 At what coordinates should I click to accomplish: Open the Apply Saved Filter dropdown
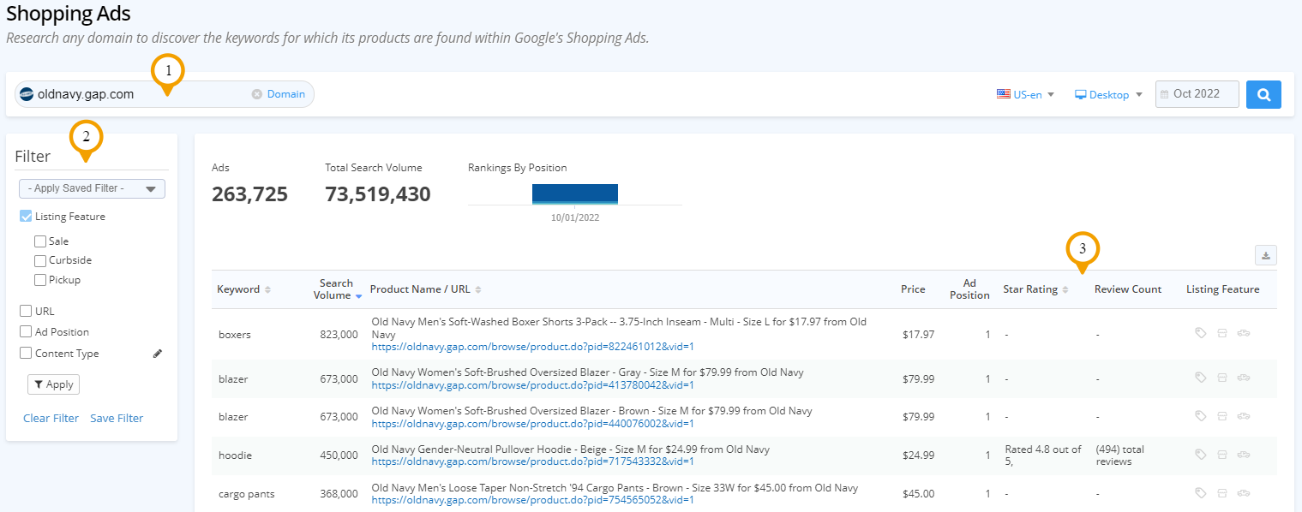pos(93,188)
